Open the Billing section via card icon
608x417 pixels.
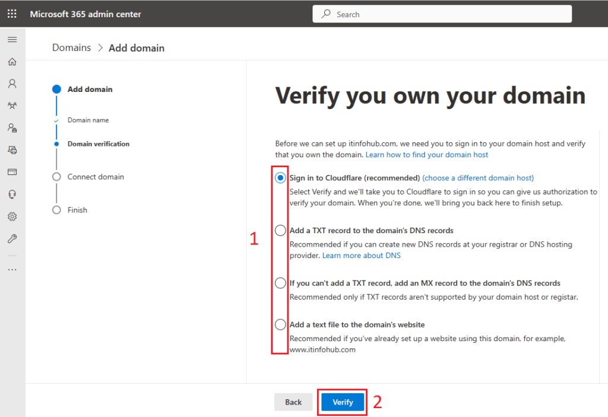(12, 172)
